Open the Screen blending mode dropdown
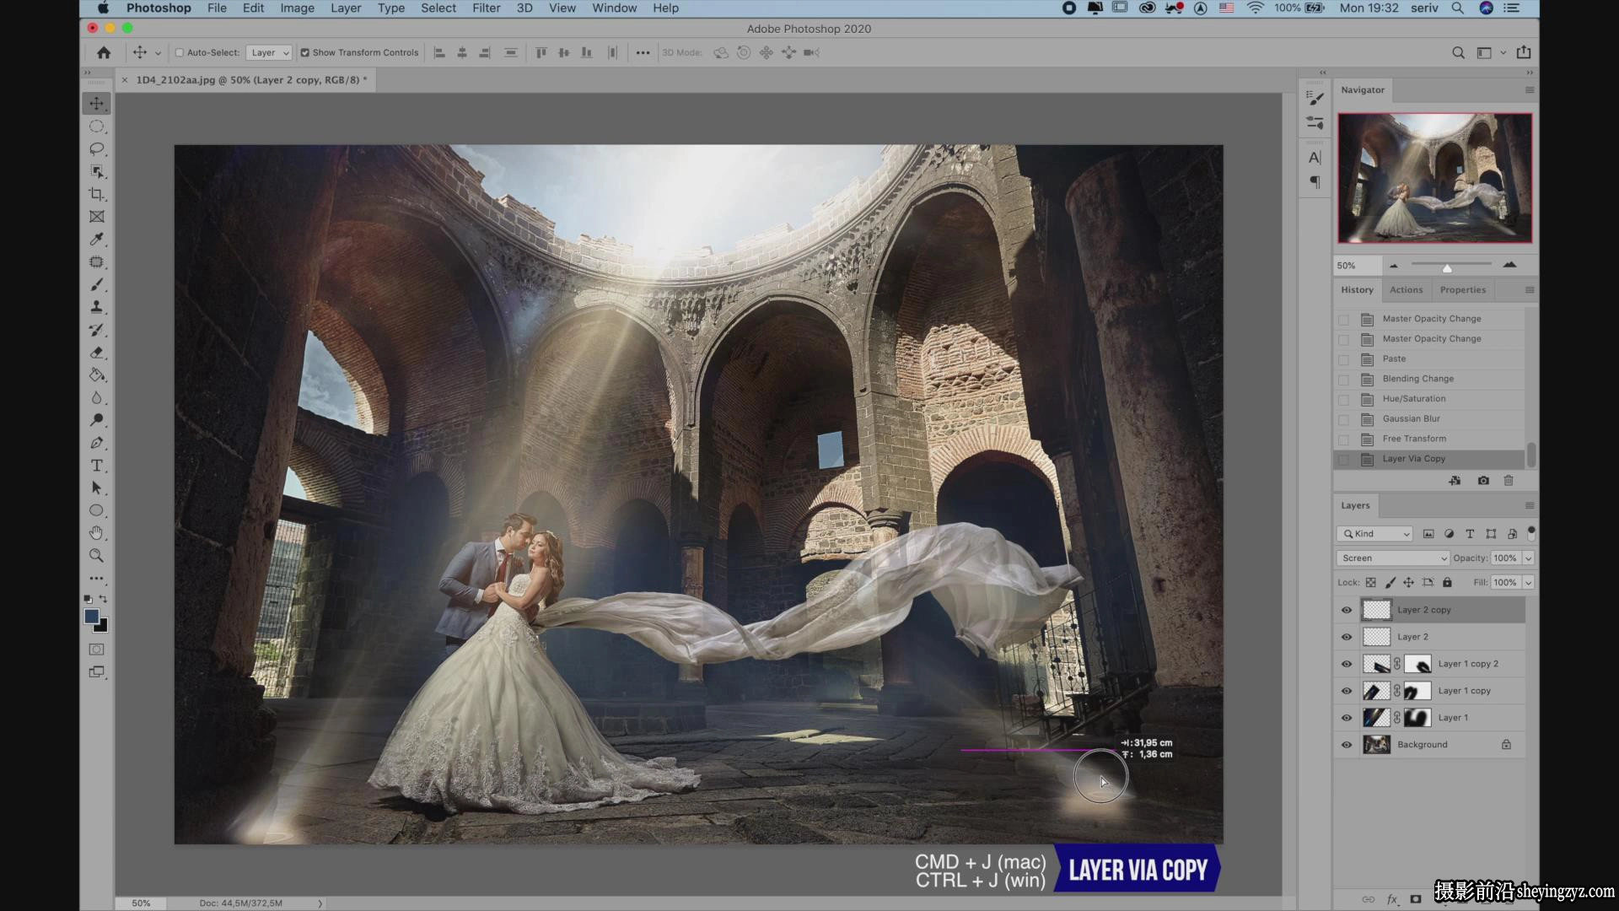This screenshot has height=911, width=1619. (x=1393, y=558)
